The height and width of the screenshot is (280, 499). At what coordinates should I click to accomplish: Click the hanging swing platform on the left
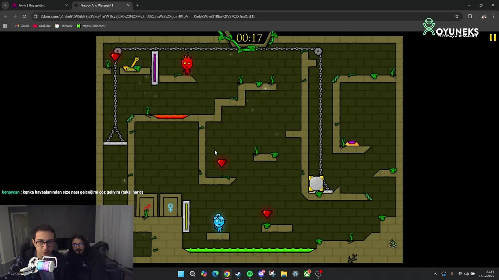point(115,143)
